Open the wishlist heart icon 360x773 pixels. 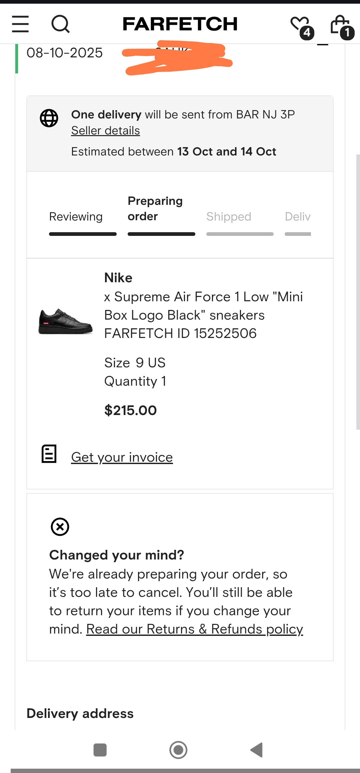[300, 25]
